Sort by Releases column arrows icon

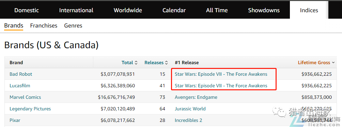(x=167, y=62)
